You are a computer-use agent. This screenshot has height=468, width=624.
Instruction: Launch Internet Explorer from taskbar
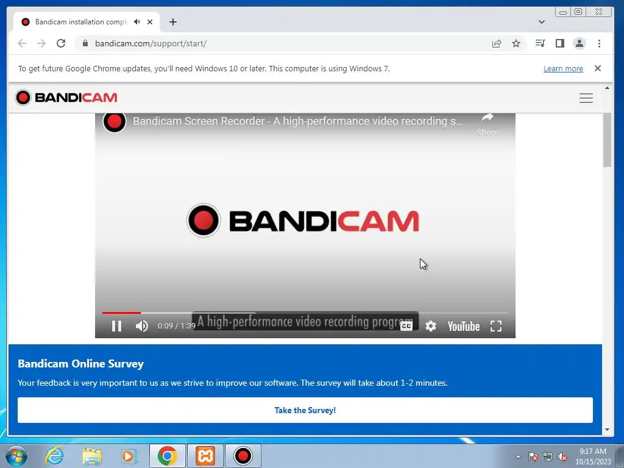(54, 456)
